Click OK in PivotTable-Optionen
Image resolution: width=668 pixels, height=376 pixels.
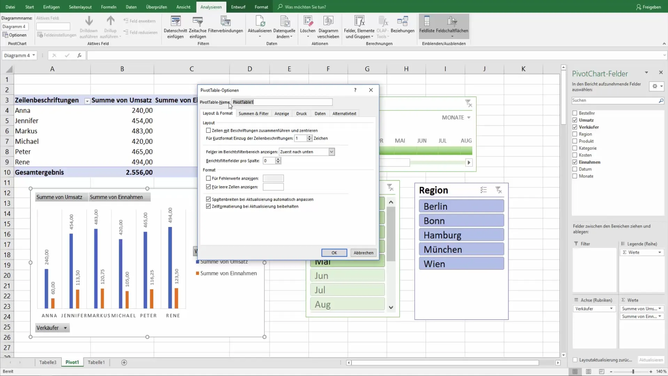pos(334,253)
